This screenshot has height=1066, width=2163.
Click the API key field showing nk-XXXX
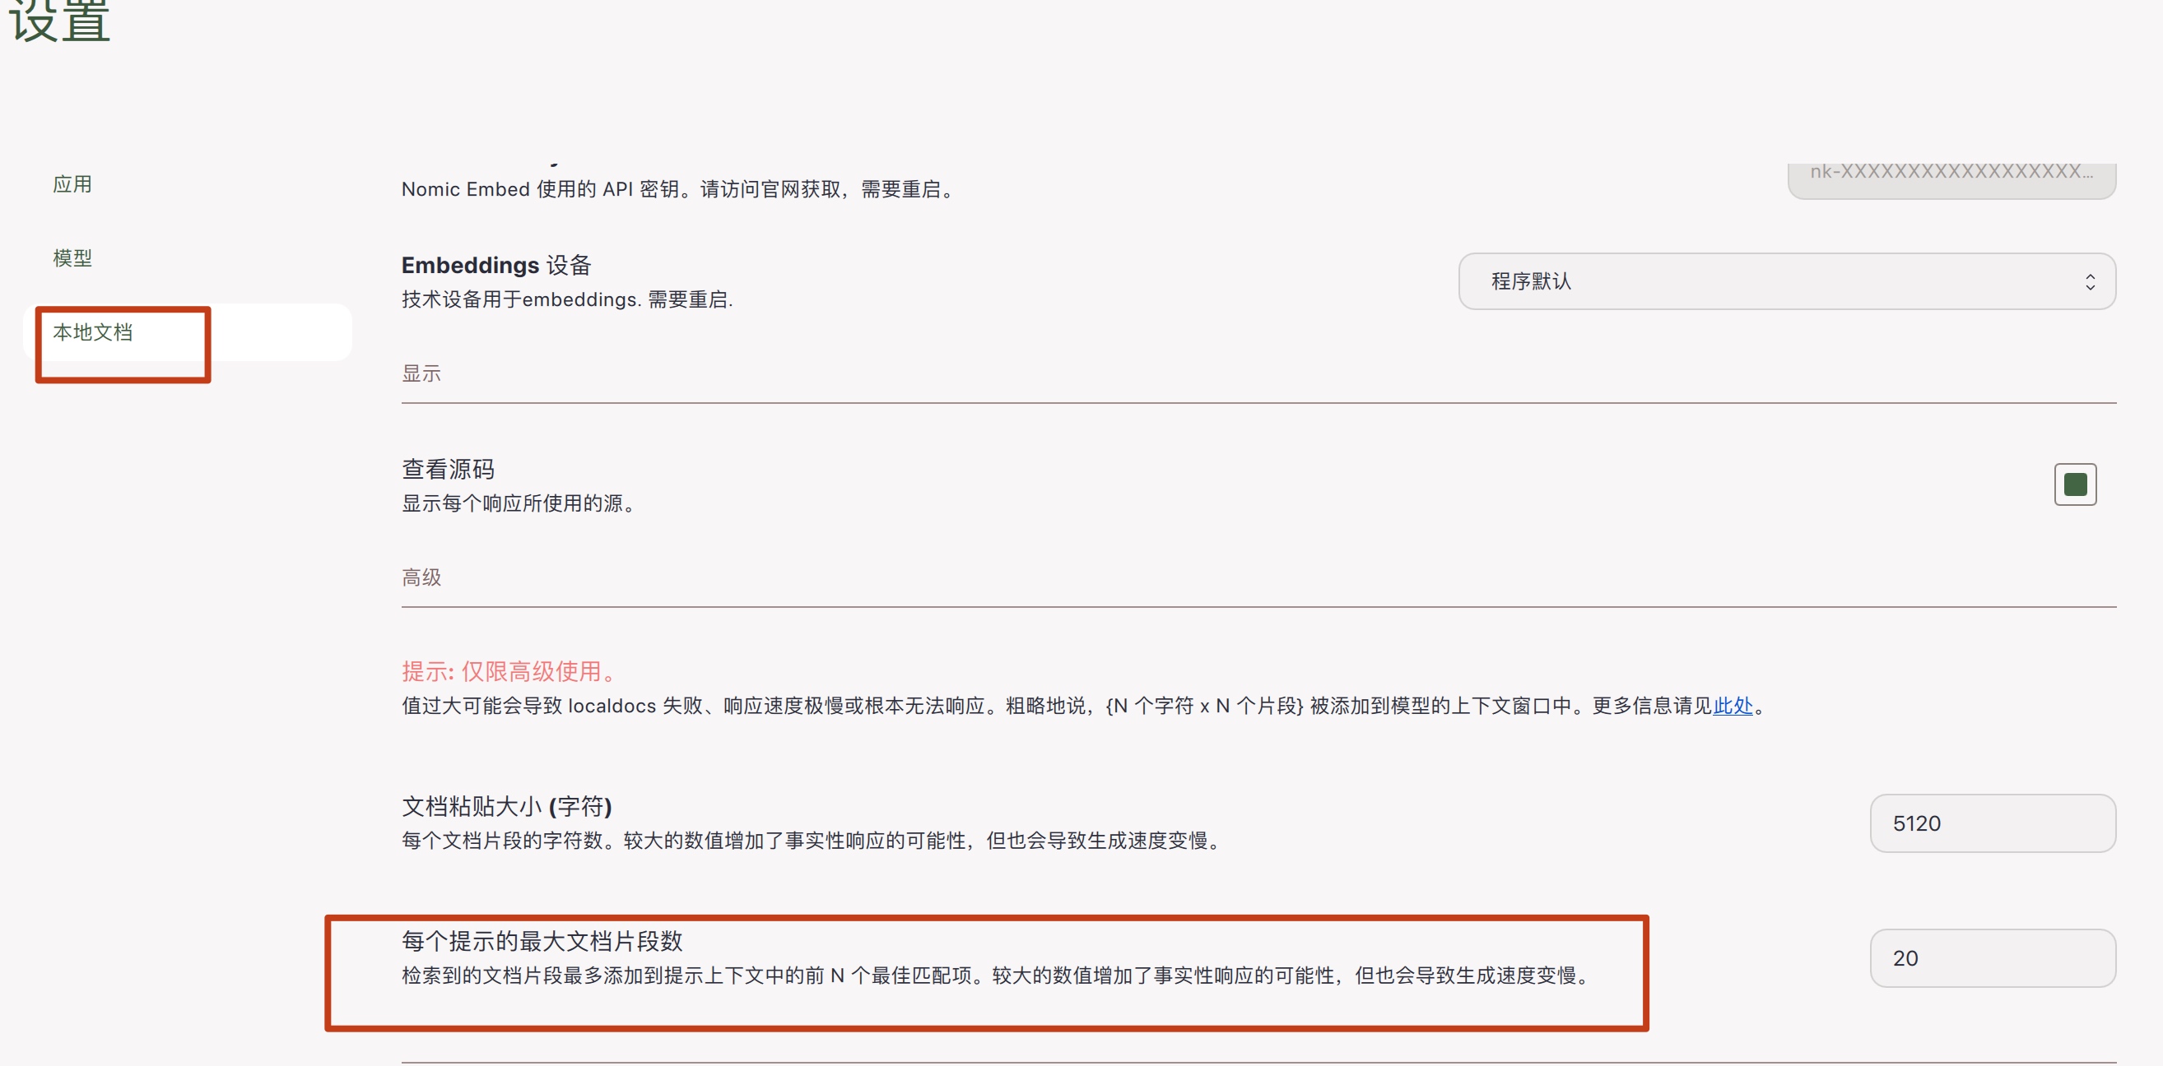click(1952, 173)
